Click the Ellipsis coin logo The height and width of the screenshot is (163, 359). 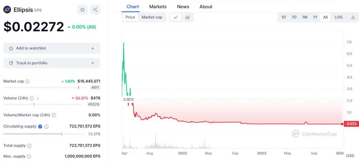(7, 10)
